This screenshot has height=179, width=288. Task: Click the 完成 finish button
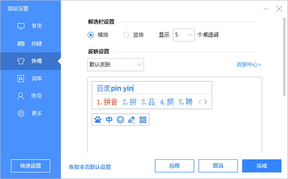click(262, 166)
